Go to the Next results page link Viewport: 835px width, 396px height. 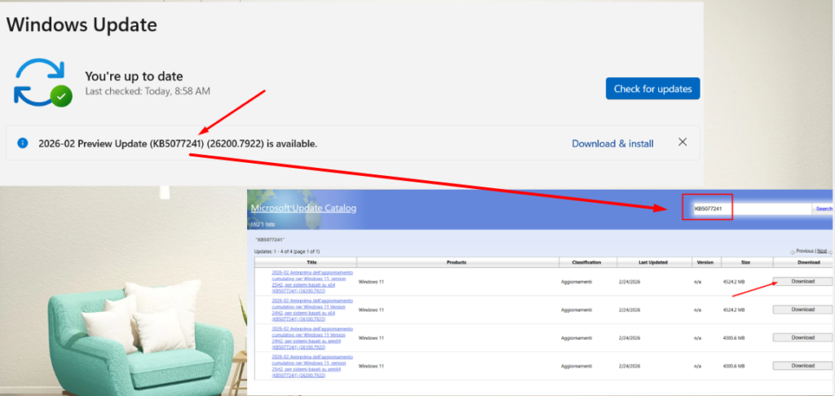tap(822, 251)
